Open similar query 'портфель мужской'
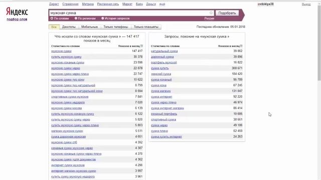This screenshot has height=180, width=321. point(164,62)
